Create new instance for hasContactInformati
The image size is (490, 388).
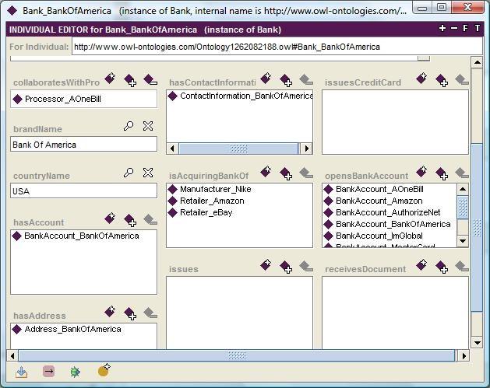click(x=266, y=78)
